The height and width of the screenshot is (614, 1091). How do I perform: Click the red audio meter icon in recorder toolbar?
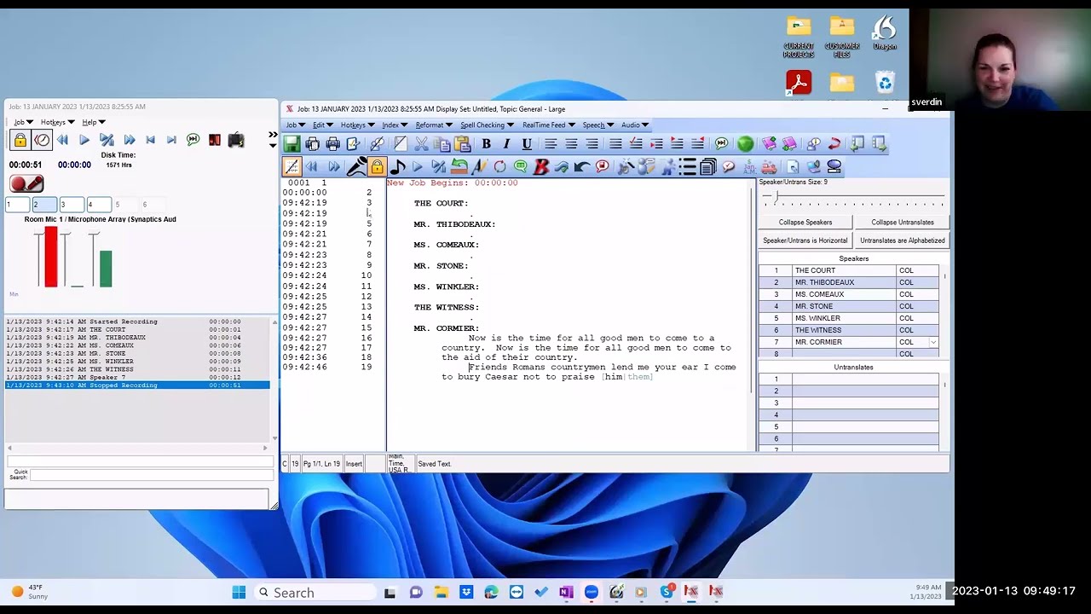point(215,140)
